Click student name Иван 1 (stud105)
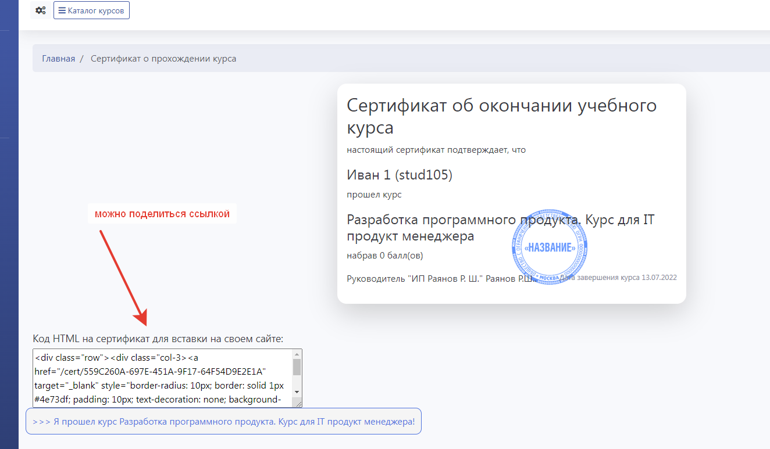The width and height of the screenshot is (770, 449). [x=400, y=175]
